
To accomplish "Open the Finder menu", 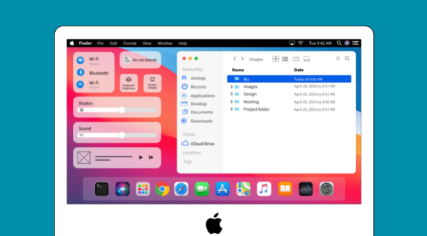I will pyautogui.click(x=85, y=43).
